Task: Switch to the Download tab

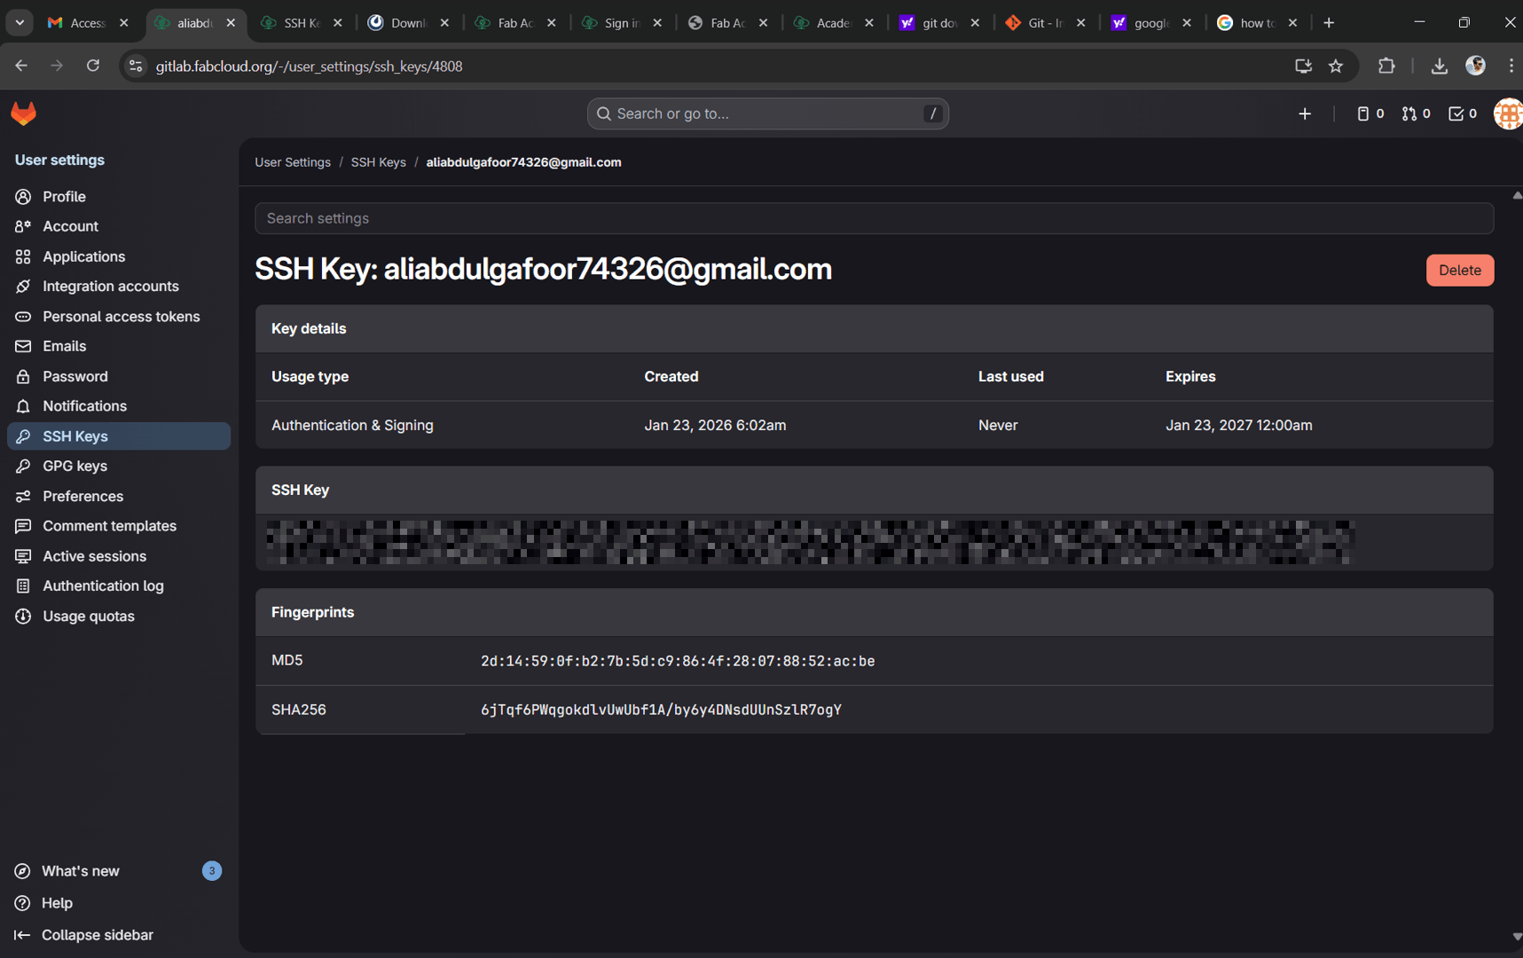Action: click(x=408, y=23)
